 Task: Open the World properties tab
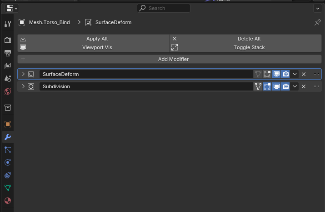[7, 91]
